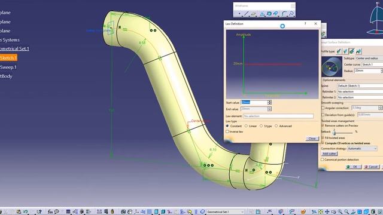Click the speech bubble comment icon
Image resolution: width=383 pixels, height=215 pixels.
(57, 211)
